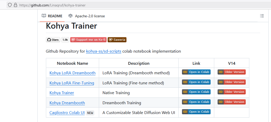Open the Kohya LoRA Fine-Tuning notebook link
This screenshot has height=122, width=271.
(x=72, y=83)
